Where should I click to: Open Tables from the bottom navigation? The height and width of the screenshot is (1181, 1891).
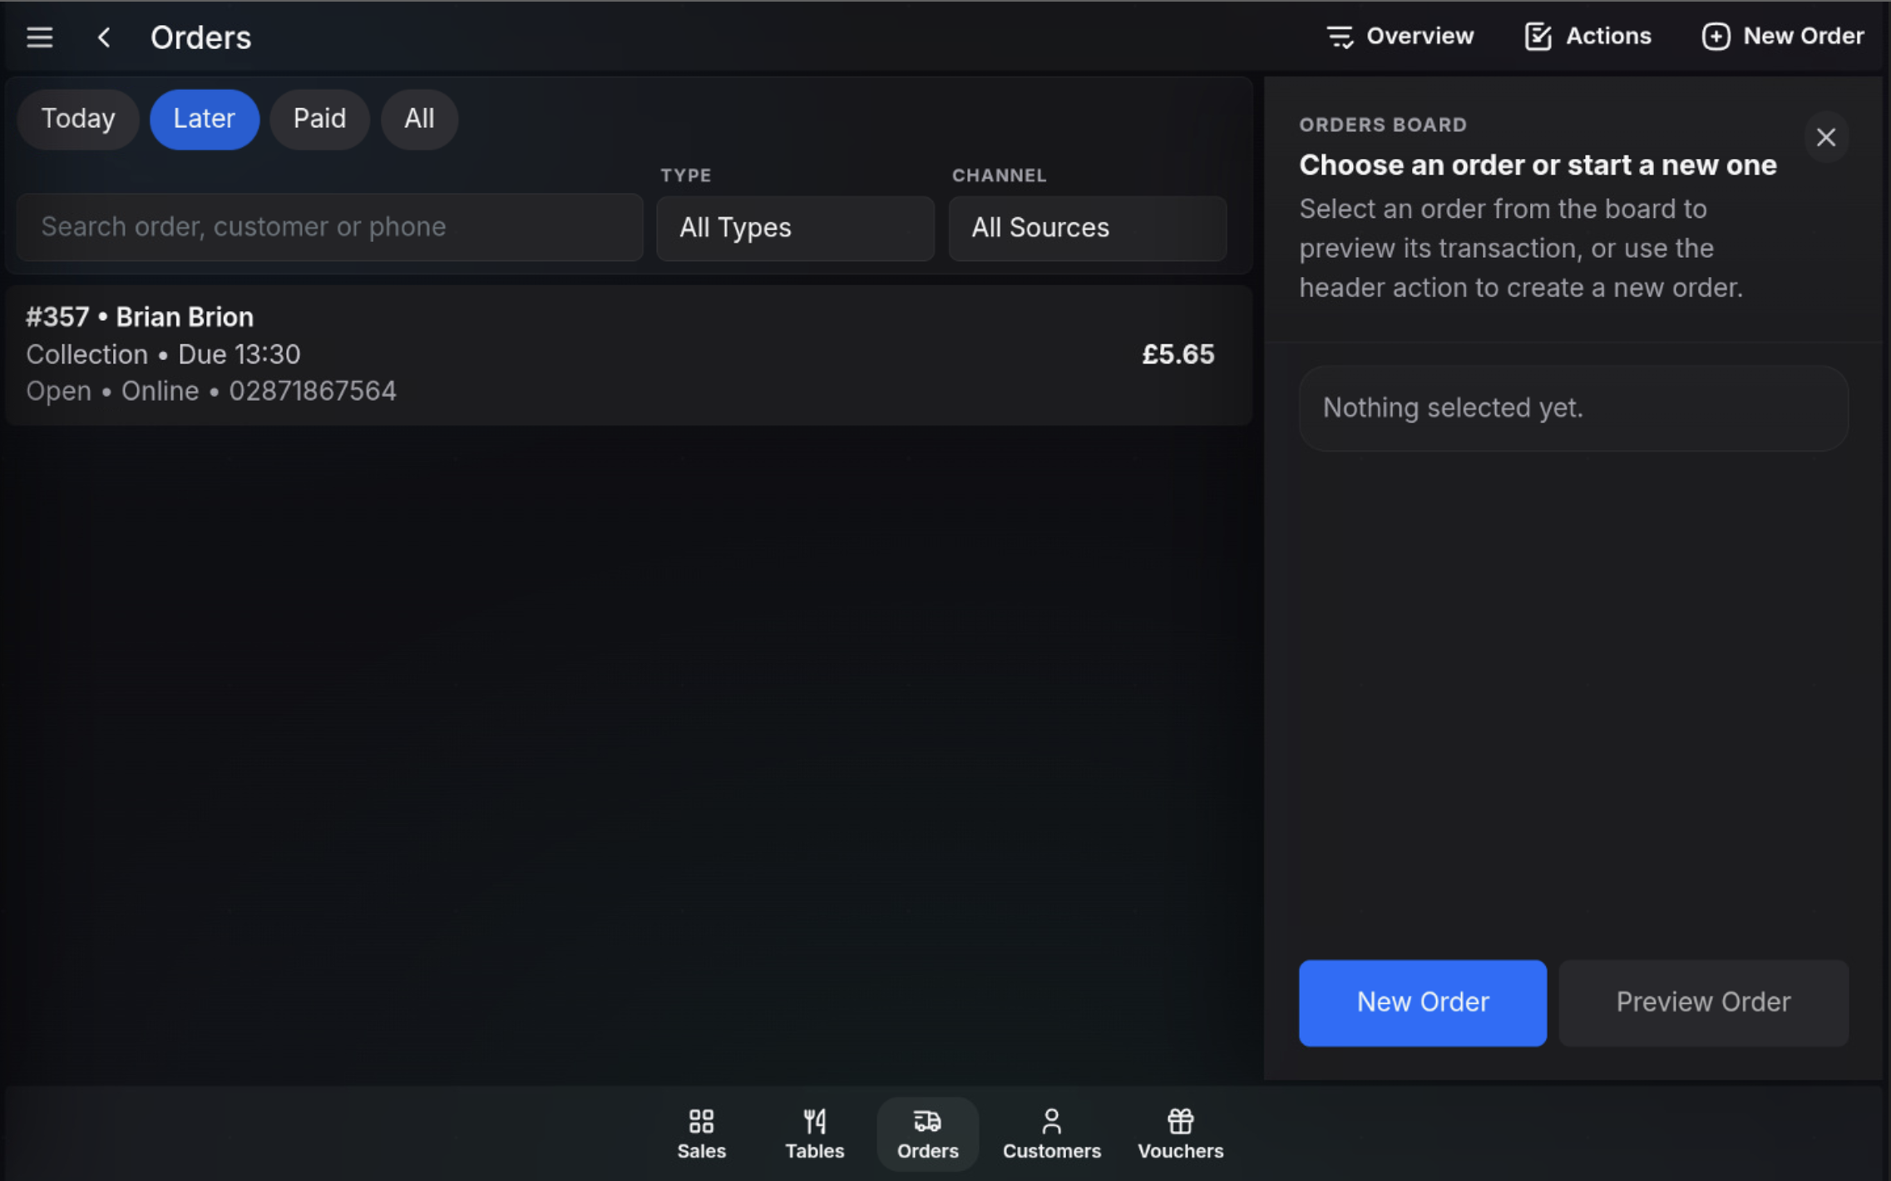(815, 1134)
